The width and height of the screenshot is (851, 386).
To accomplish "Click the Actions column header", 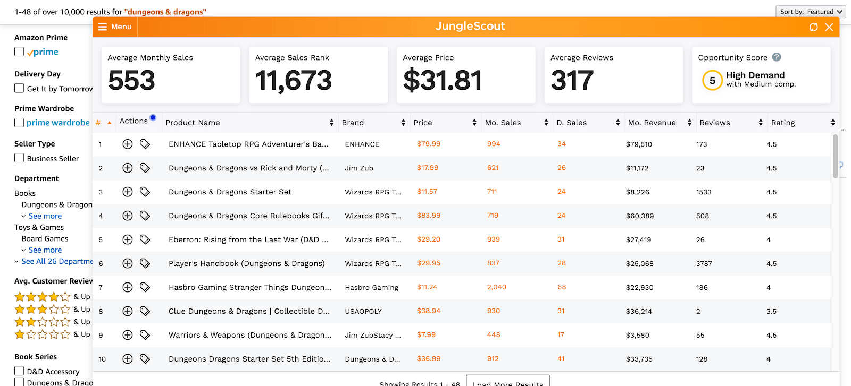I will pyautogui.click(x=134, y=121).
